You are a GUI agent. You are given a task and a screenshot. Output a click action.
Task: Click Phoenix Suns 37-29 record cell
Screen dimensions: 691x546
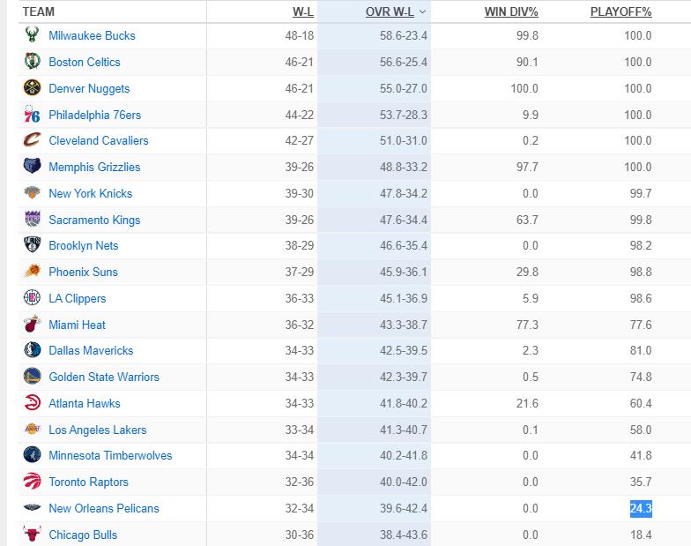tap(300, 272)
